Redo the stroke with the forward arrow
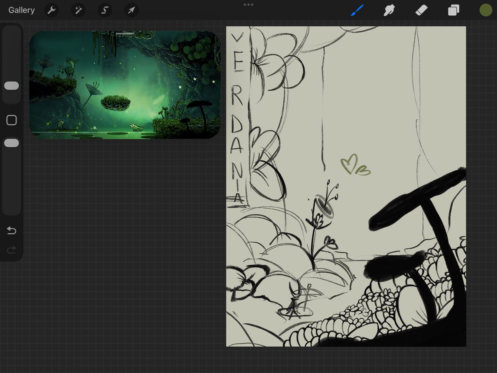Screen dimensions: 497x373 tap(12, 249)
